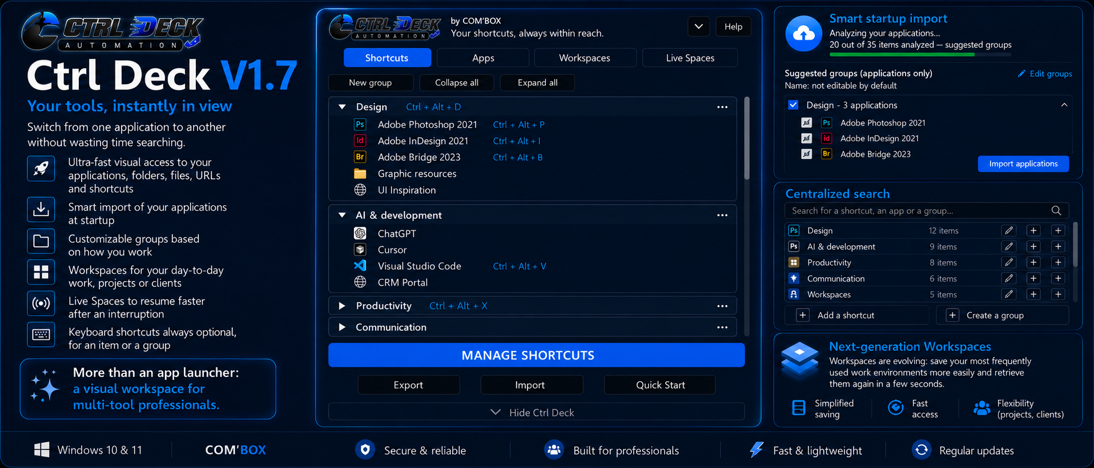Click the Br icon in Suggested groups

pyautogui.click(x=826, y=154)
